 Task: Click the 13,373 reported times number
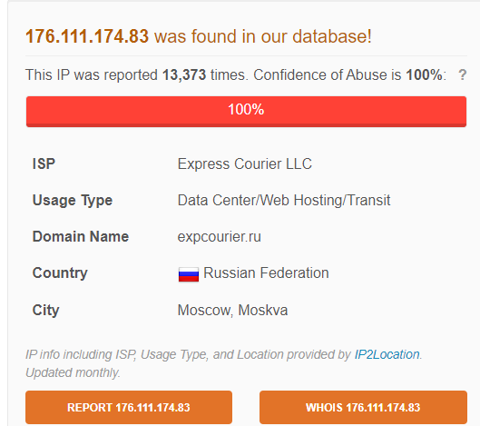pos(184,74)
